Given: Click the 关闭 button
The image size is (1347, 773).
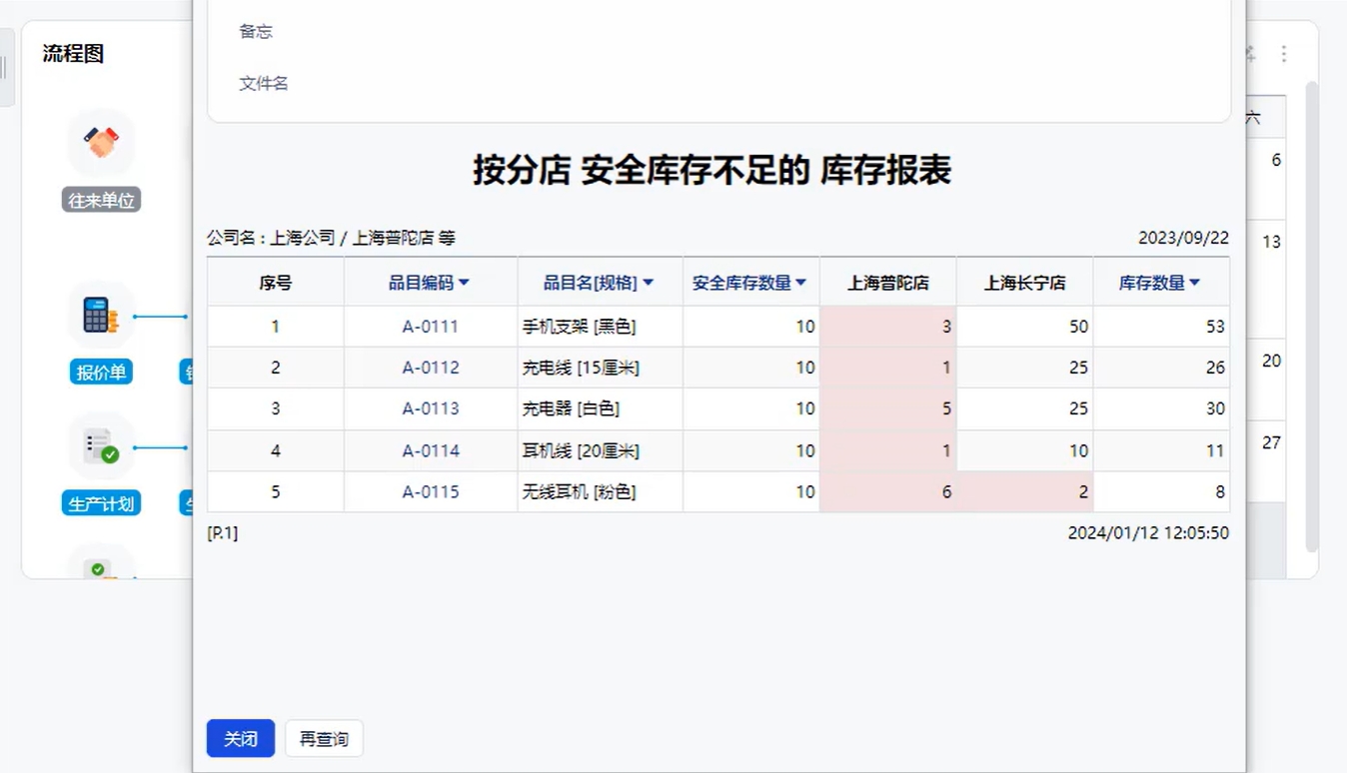Looking at the screenshot, I should point(241,739).
